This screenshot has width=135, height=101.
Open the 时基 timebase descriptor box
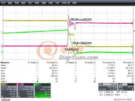pos(108,87)
